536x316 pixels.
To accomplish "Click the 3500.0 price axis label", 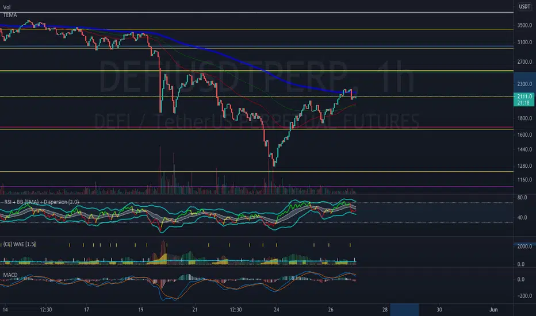I will point(524,25).
